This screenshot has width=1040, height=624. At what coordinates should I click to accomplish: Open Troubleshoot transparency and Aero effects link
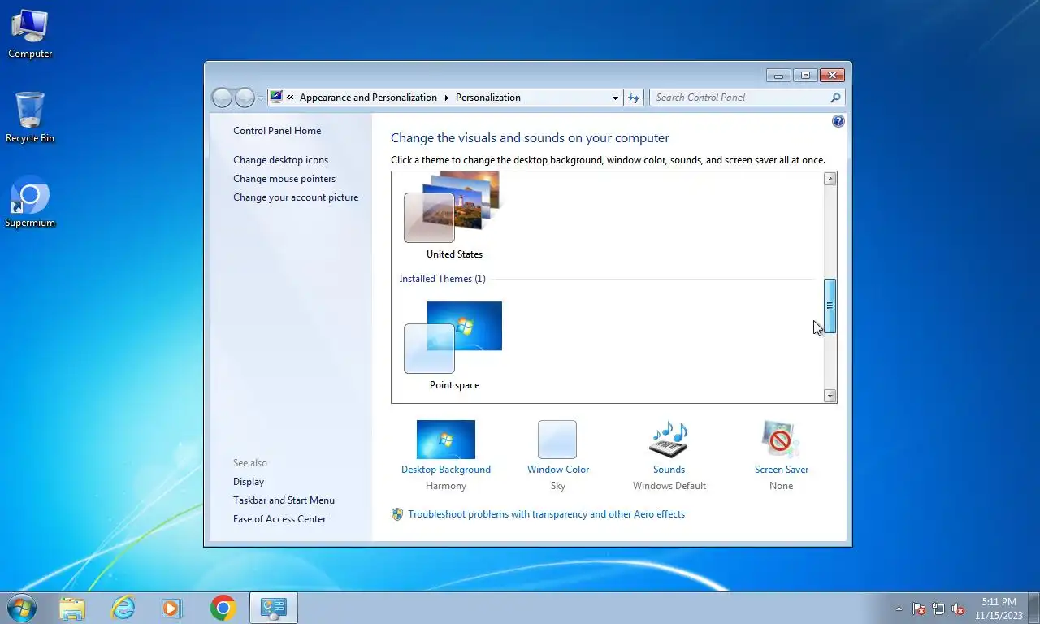click(x=546, y=514)
